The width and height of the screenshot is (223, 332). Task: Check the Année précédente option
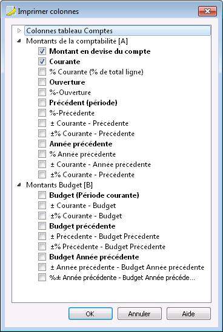pyautogui.click(x=42, y=143)
